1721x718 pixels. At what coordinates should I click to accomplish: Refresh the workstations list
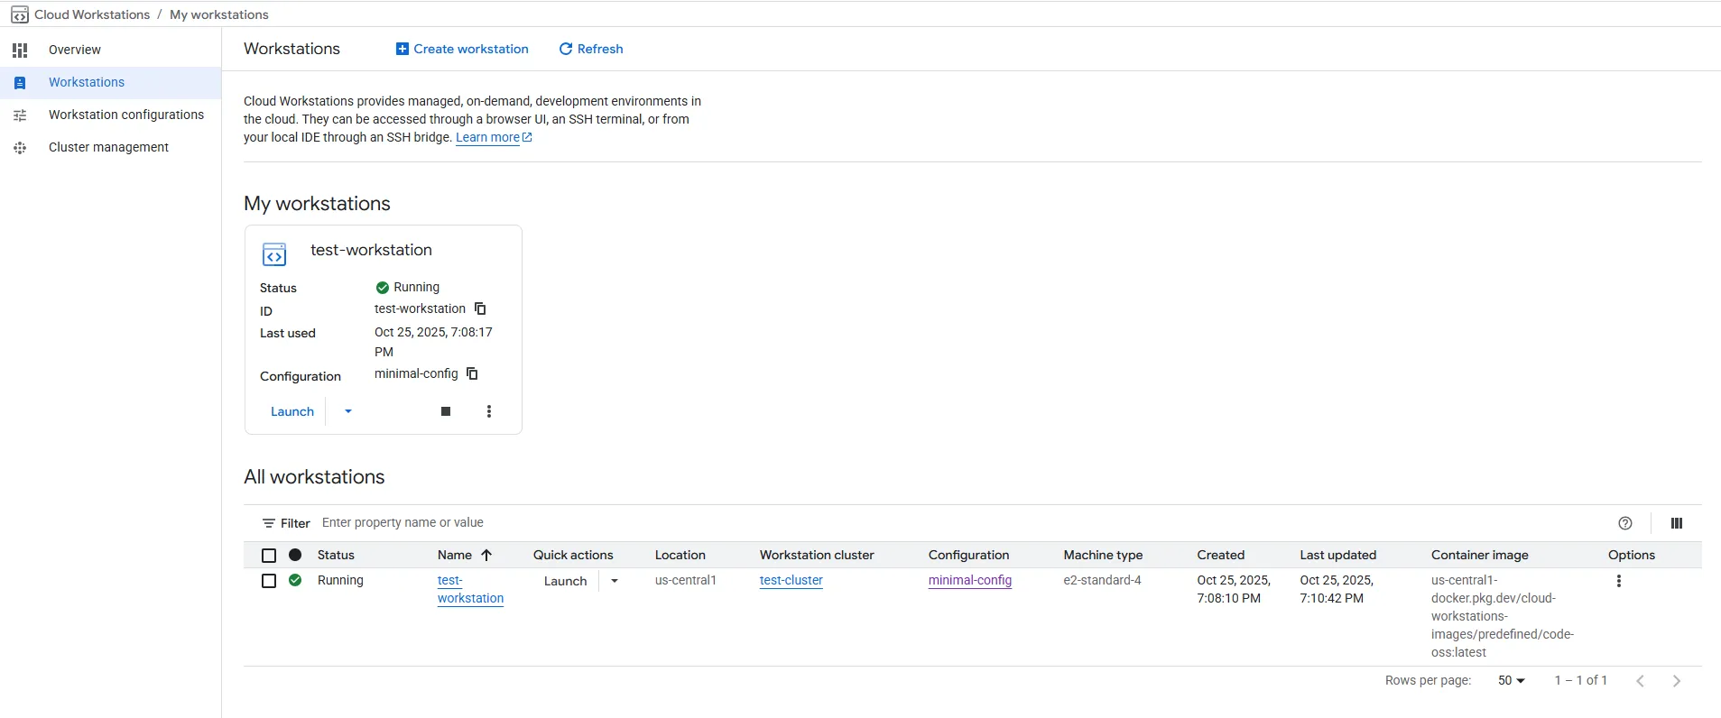(x=591, y=49)
